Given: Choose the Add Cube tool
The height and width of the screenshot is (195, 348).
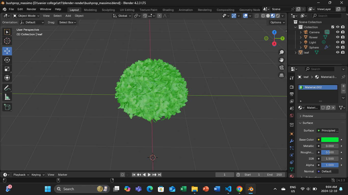Looking at the screenshot, I should [x=7, y=107].
